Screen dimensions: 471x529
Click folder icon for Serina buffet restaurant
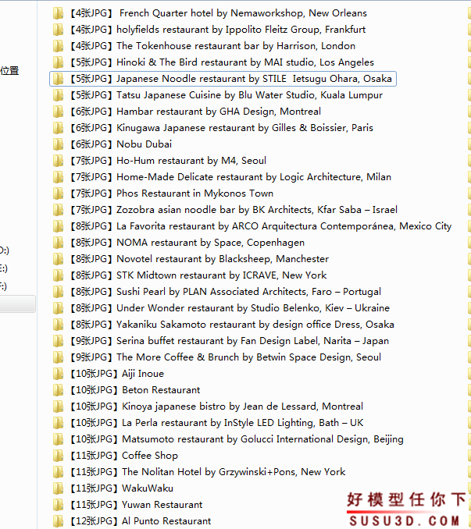point(58,341)
